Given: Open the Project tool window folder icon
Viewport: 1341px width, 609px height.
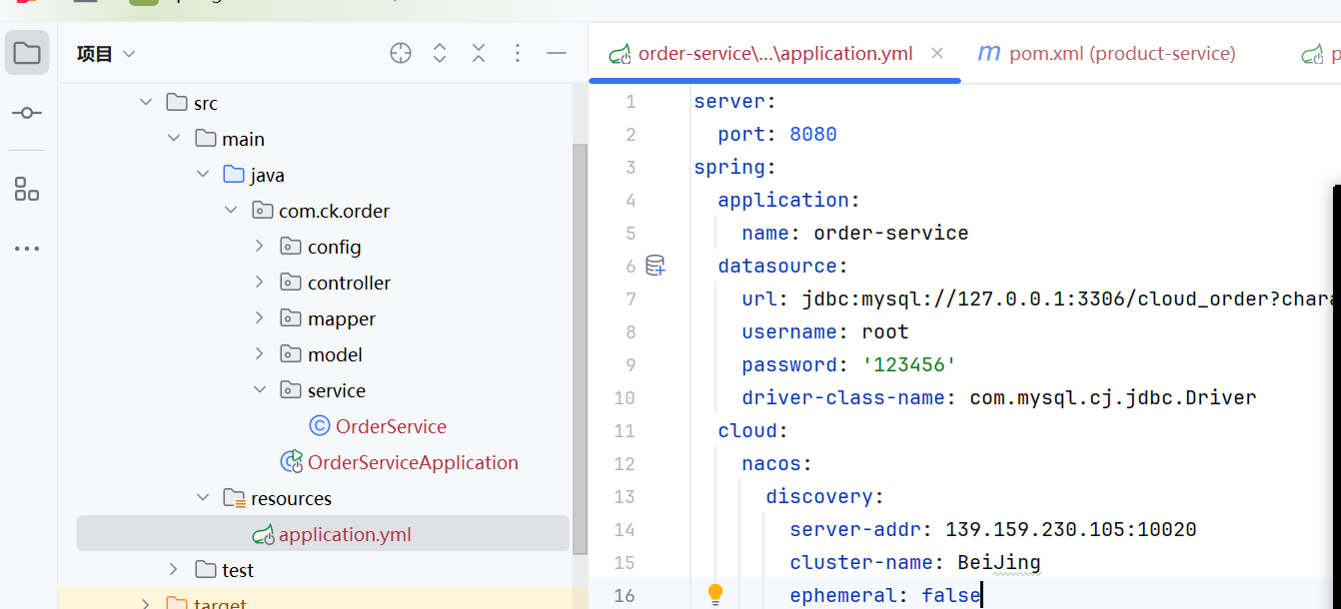Looking at the screenshot, I should coord(27,53).
